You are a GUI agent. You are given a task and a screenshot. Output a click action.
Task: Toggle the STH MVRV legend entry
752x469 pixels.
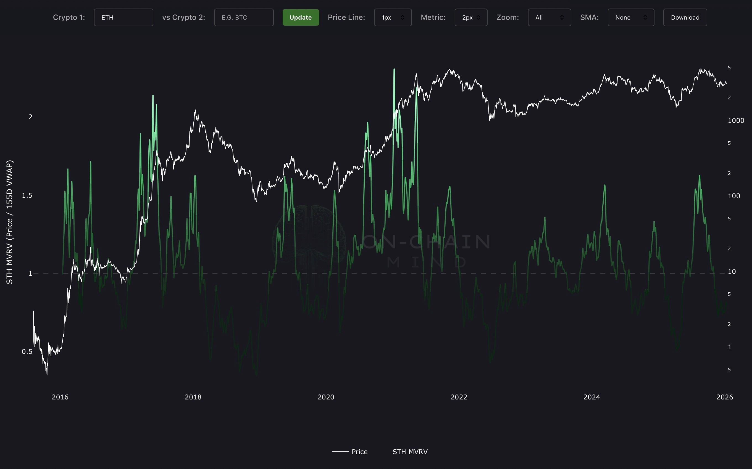(410, 452)
